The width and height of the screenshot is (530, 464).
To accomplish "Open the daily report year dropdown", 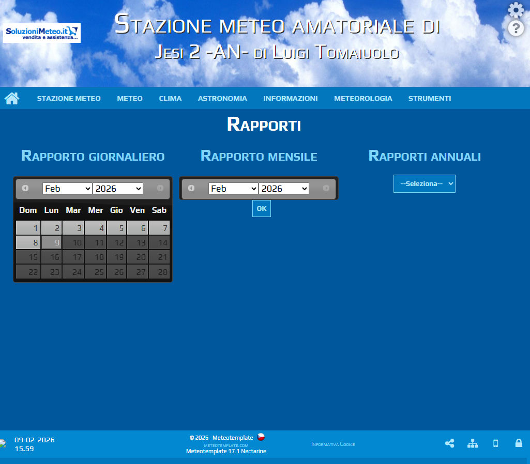I will click(118, 189).
